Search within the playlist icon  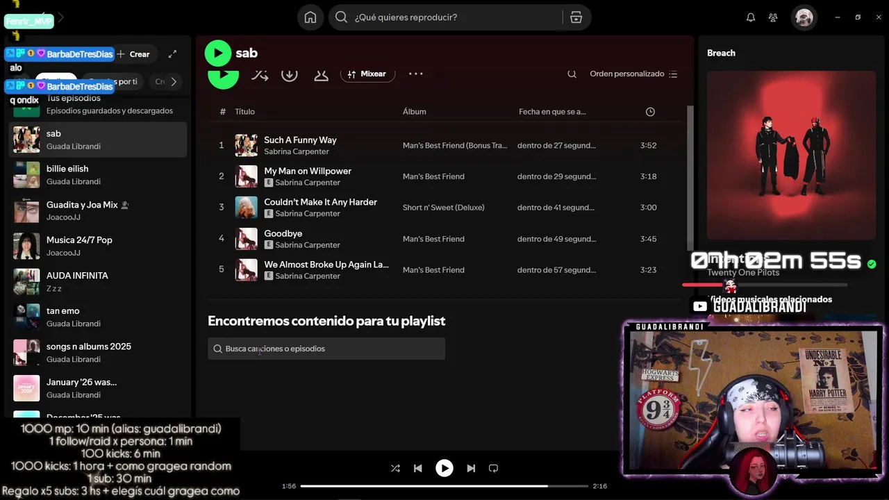pos(572,74)
